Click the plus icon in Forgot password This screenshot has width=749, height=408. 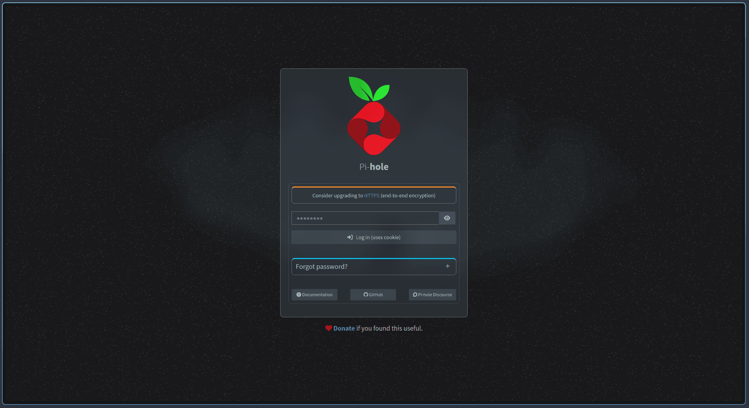448,266
